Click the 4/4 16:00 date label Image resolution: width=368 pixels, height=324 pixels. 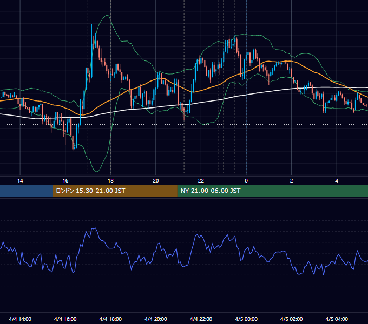[65, 319]
